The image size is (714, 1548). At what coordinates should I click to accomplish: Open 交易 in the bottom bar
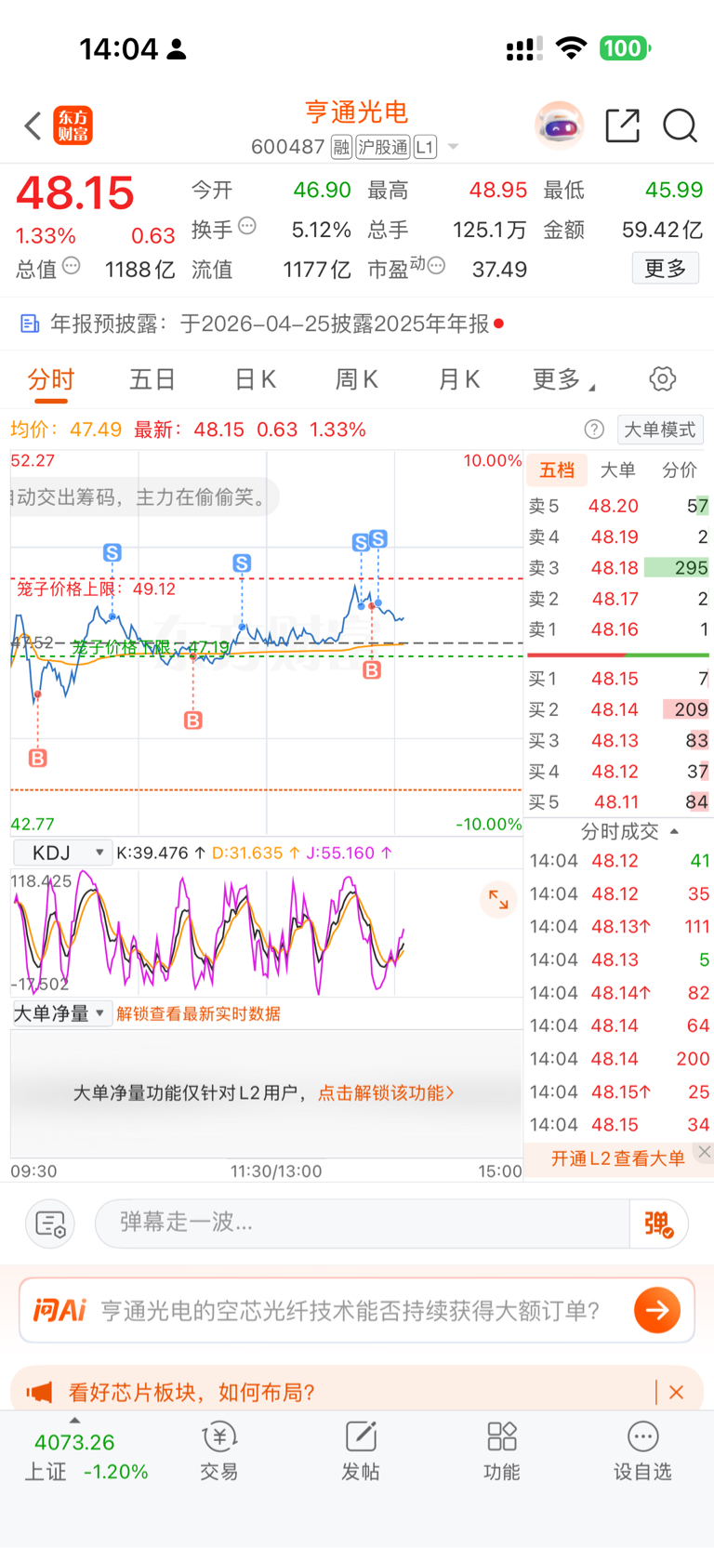219,1450
